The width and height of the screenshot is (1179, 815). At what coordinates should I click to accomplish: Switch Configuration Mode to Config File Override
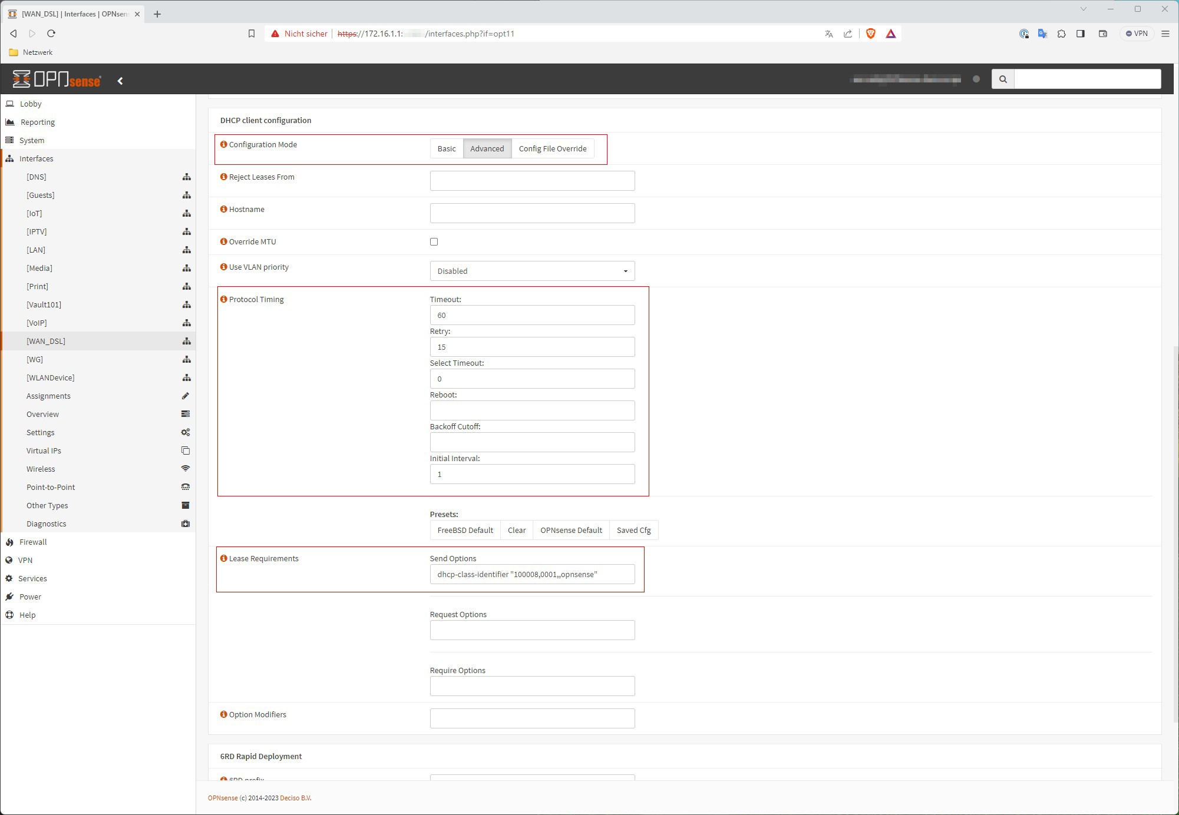pyautogui.click(x=553, y=148)
